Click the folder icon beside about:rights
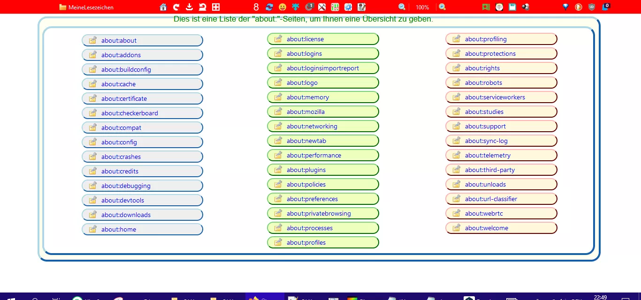The image size is (641, 300). click(x=457, y=67)
